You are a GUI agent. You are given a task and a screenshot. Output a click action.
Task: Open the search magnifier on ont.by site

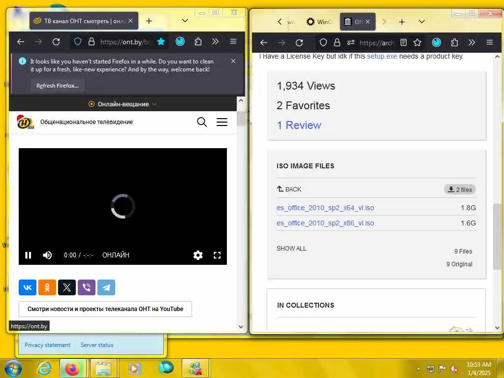click(202, 122)
